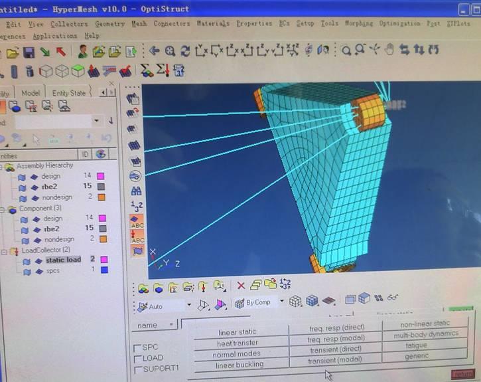Toggle visibility of nondesign component row

pos(25,240)
